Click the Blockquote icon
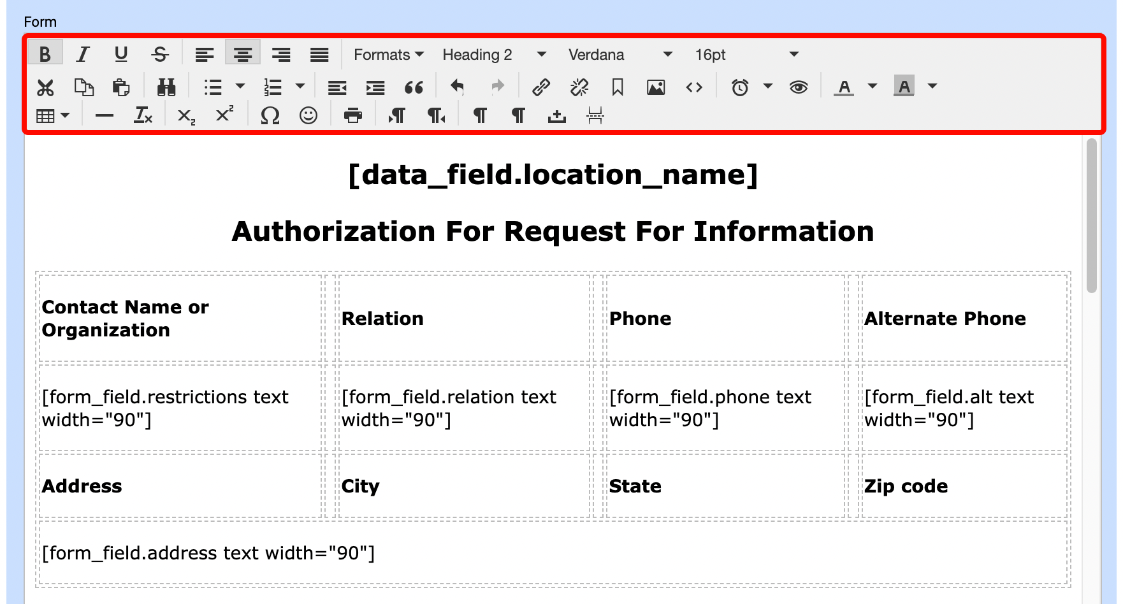Image resolution: width=1123 pixels, height=604 pixels. click(414, 87)
